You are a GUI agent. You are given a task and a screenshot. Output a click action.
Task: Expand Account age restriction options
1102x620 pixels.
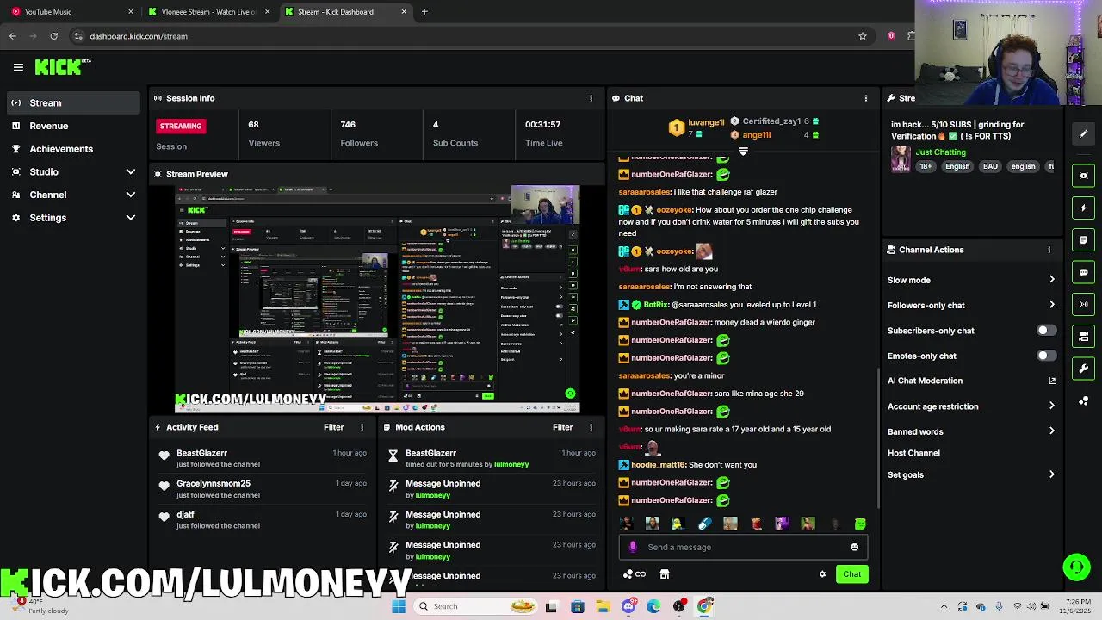1051,406
